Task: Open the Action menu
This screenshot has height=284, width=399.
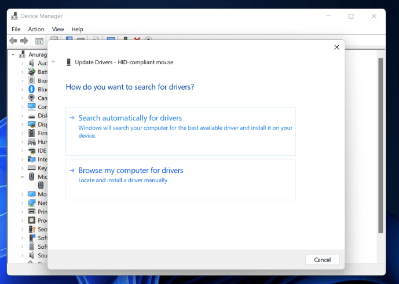Action: tap(36, 29)
